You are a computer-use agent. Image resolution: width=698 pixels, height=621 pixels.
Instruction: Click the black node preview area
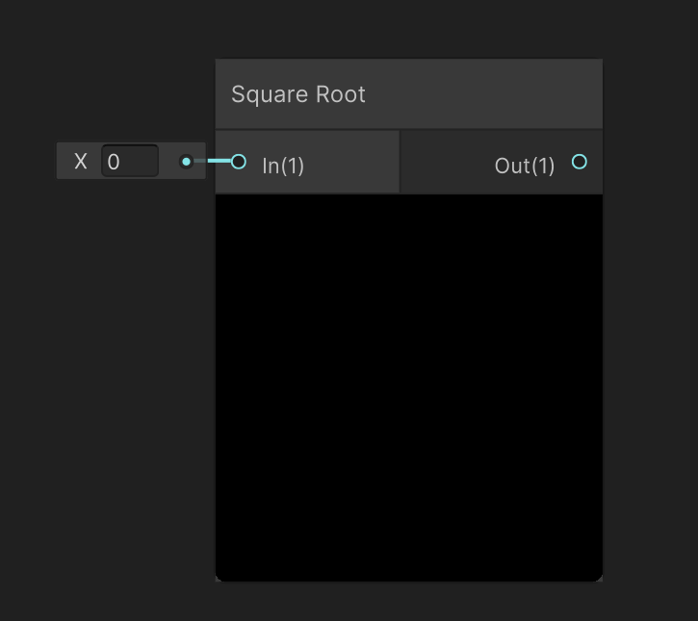(408, 388)
